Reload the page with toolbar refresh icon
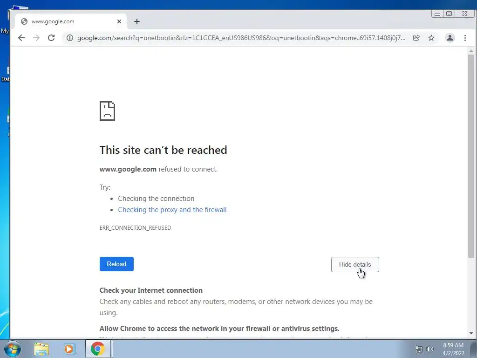Screen dimensions: 477x358 [x=51, y=38]
